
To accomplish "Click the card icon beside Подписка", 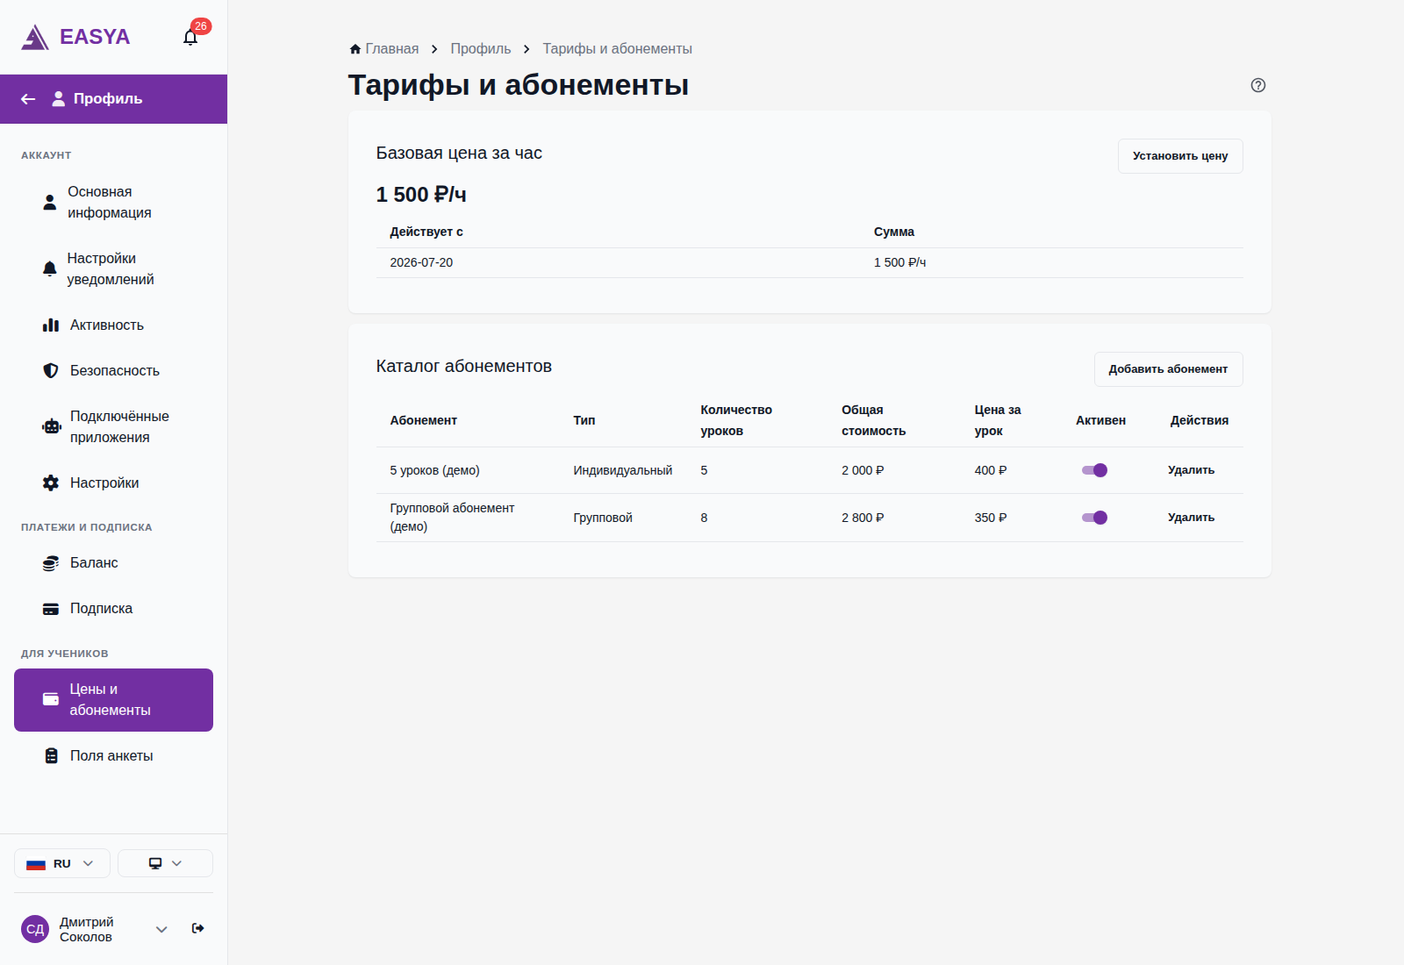I will [x=51, y=609].
